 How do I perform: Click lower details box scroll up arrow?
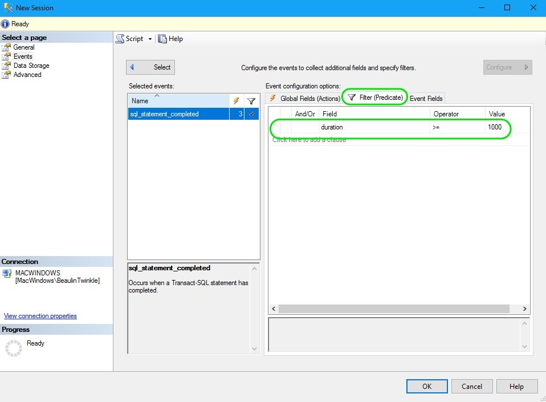click(525, 323)
